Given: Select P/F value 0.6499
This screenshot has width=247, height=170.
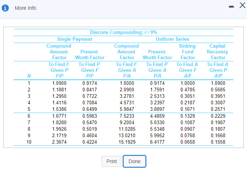Looking at the screenshot, I should coord(90,109).
